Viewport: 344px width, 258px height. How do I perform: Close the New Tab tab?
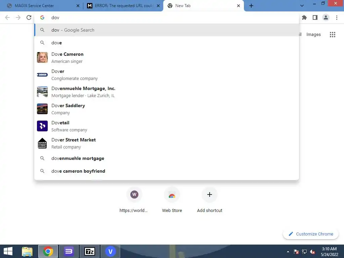[239, 6]
